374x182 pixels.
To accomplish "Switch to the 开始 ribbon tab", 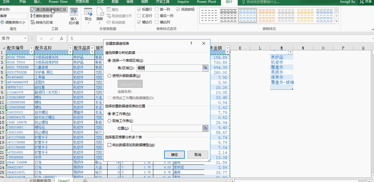I will pyautogui.click(x=23, y=2).
